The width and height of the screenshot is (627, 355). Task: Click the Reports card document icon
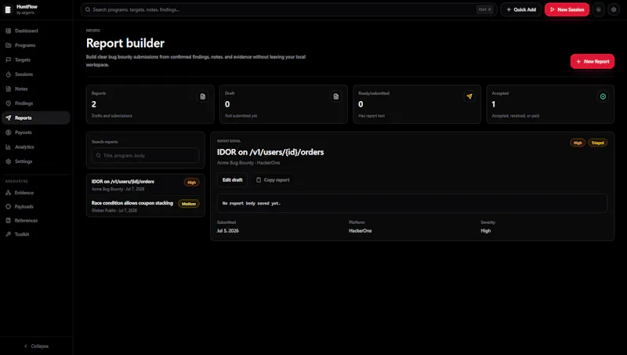(x=203, y=96)
